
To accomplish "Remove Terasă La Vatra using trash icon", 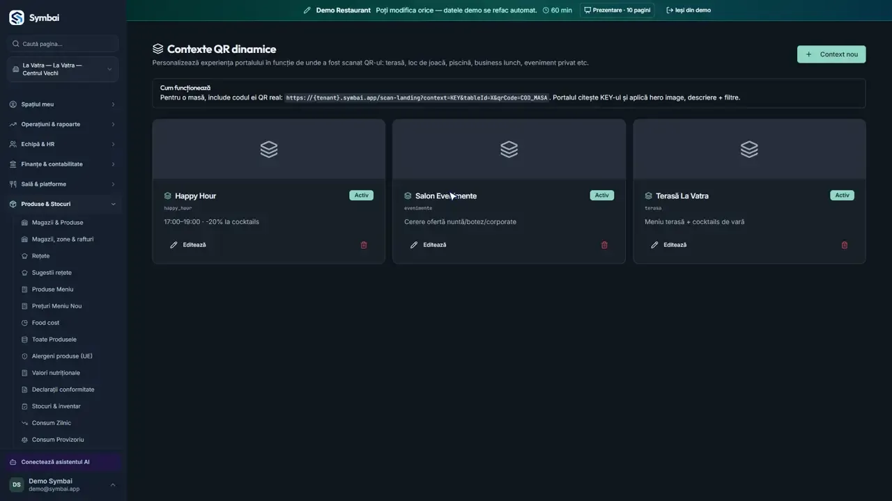I will coord(845,245).
